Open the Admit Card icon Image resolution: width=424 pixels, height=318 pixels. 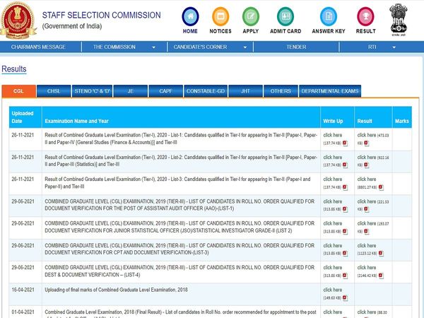[x=285, y=16]
